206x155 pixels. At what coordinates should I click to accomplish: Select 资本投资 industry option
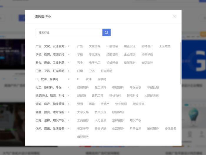100,112
